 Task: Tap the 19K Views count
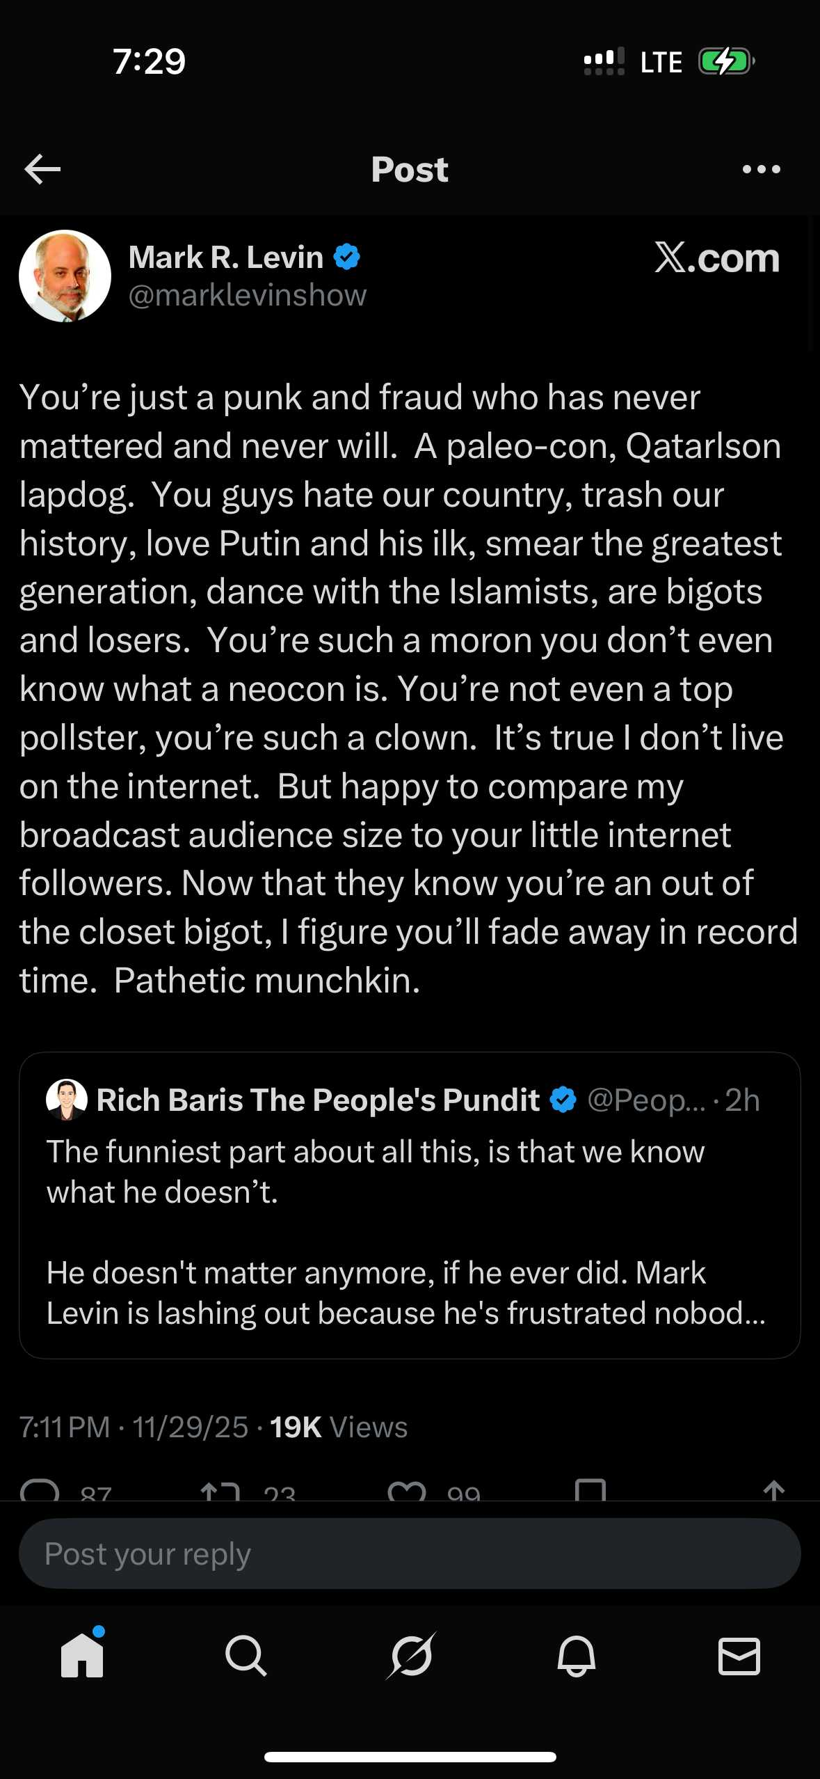pyautogui.click(x=338, y=1428)
